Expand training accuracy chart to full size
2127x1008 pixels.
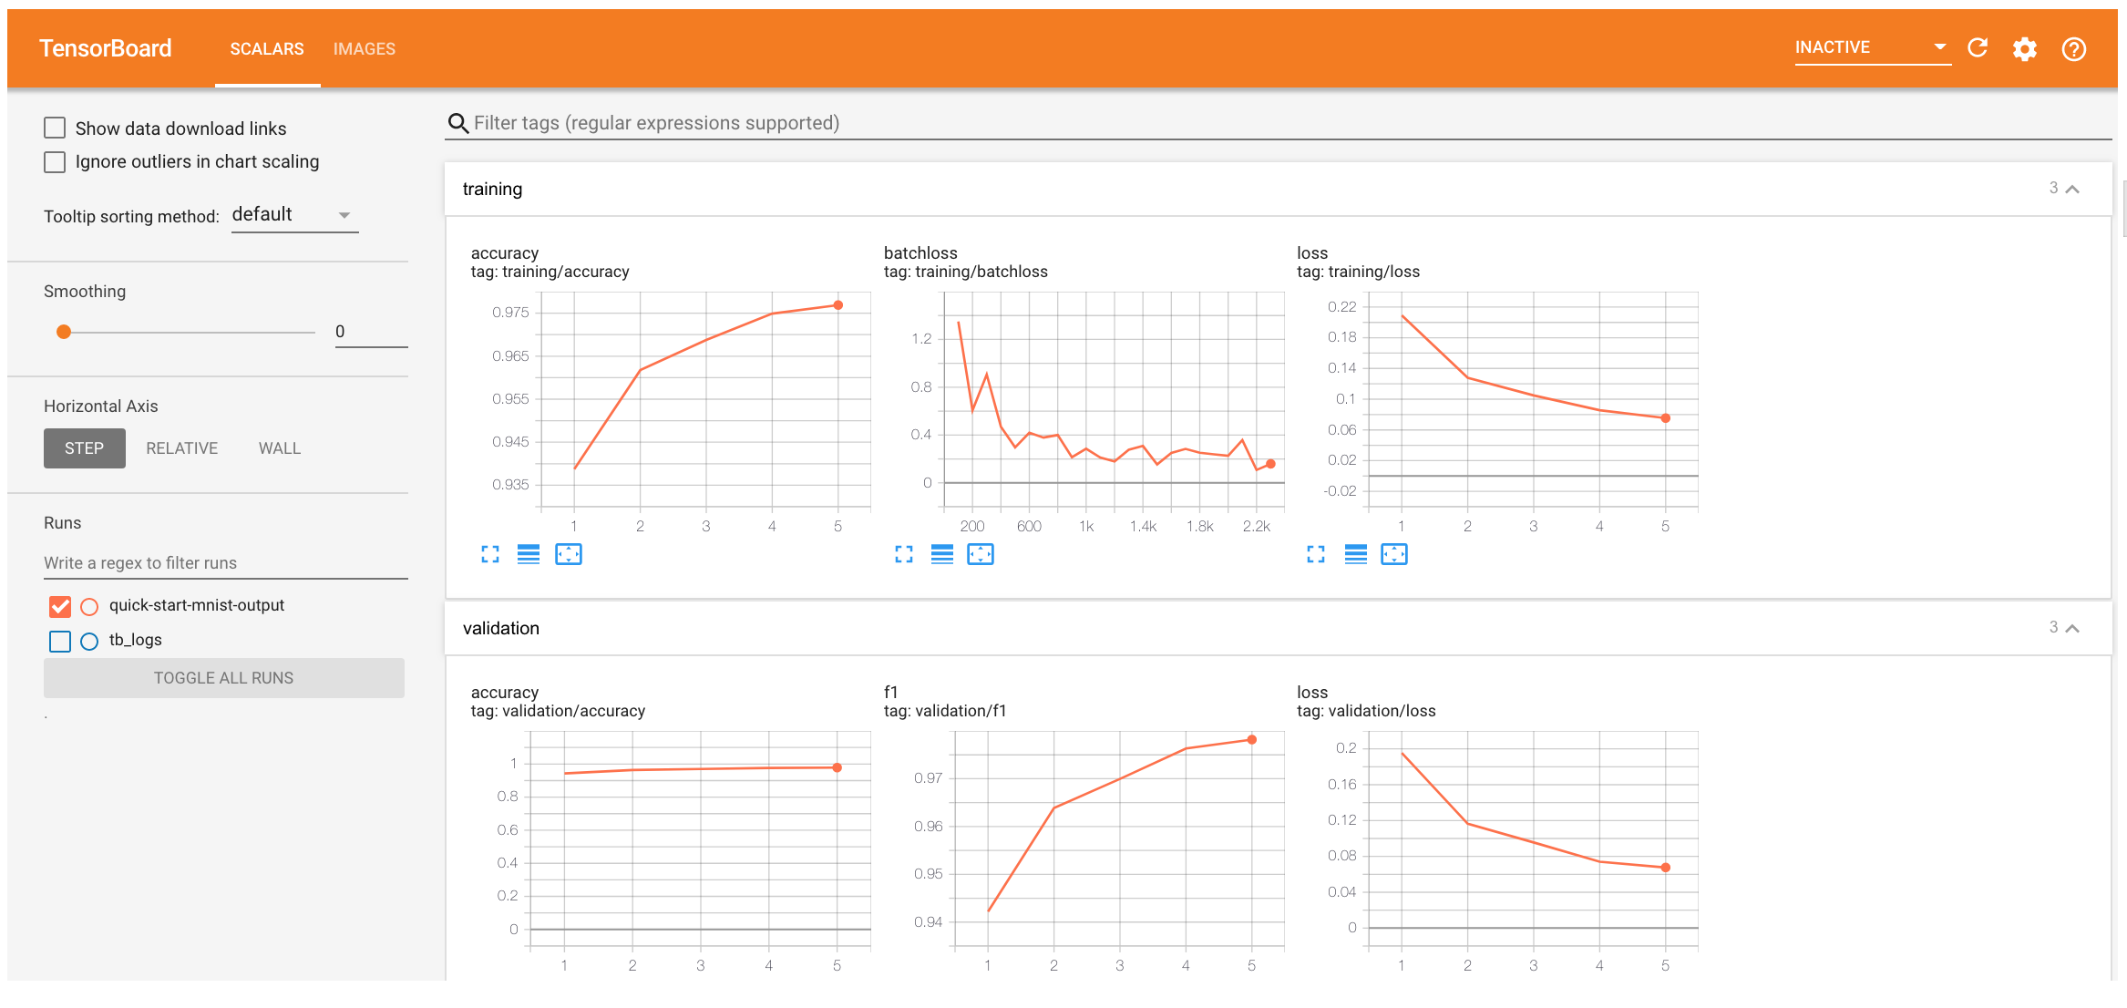[x=490, y=554]
